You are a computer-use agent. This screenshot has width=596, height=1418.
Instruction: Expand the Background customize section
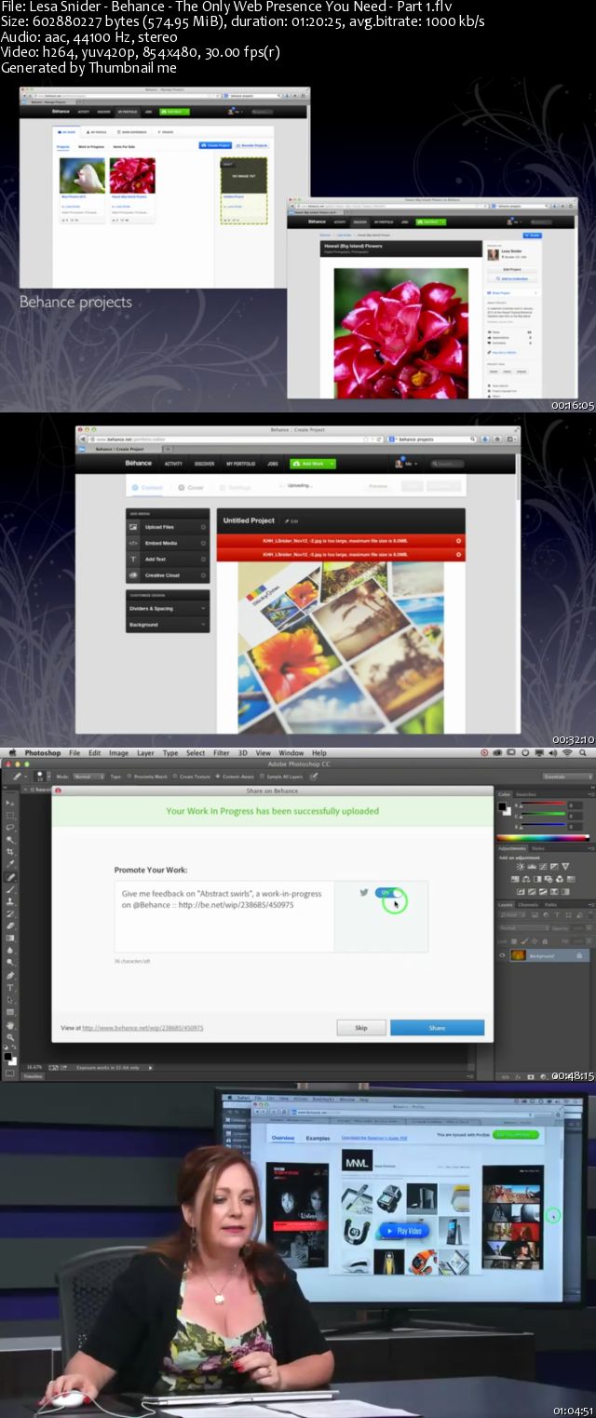(168, 625)
